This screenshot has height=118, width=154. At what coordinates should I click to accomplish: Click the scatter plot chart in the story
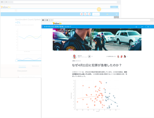coord(96,96)
